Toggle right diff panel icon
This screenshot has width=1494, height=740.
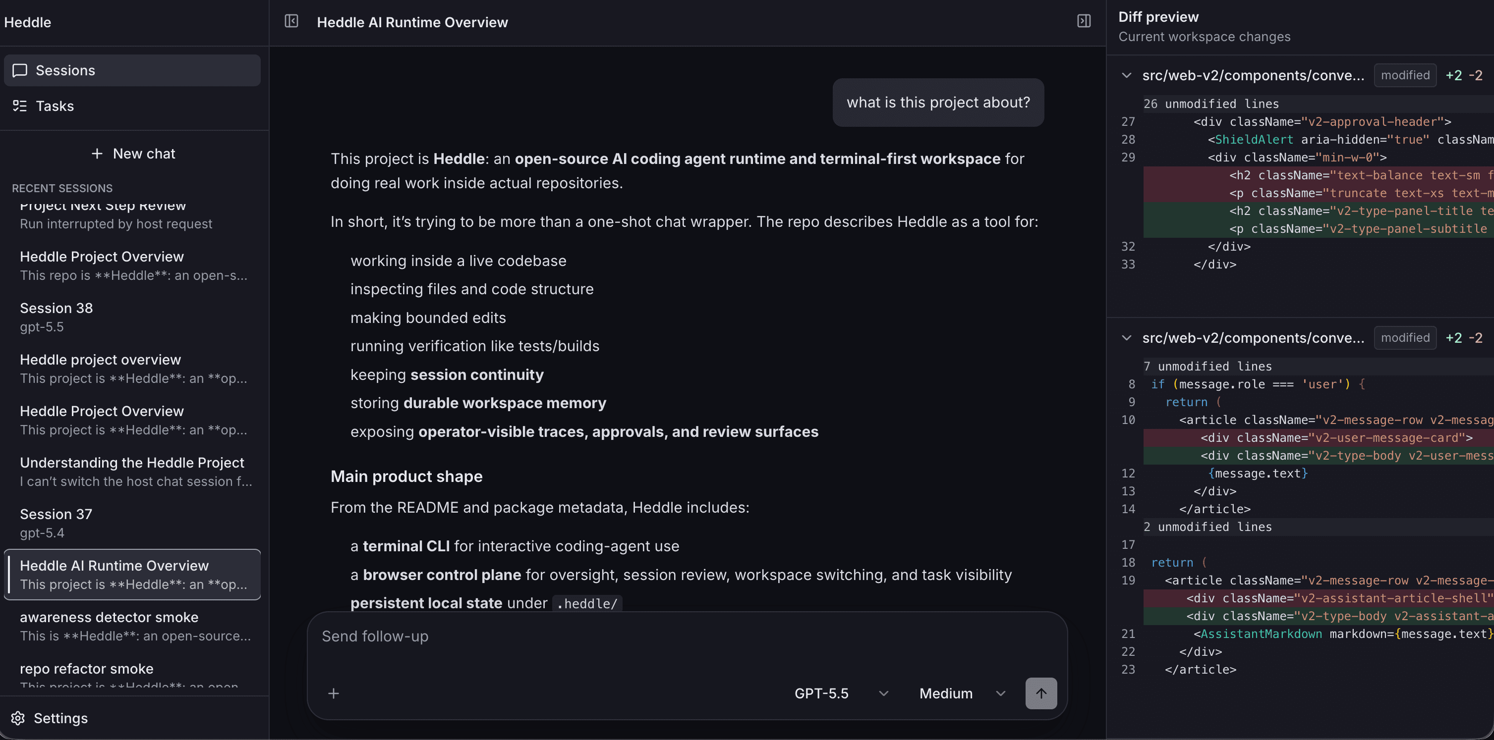[x=1084, y=21]
